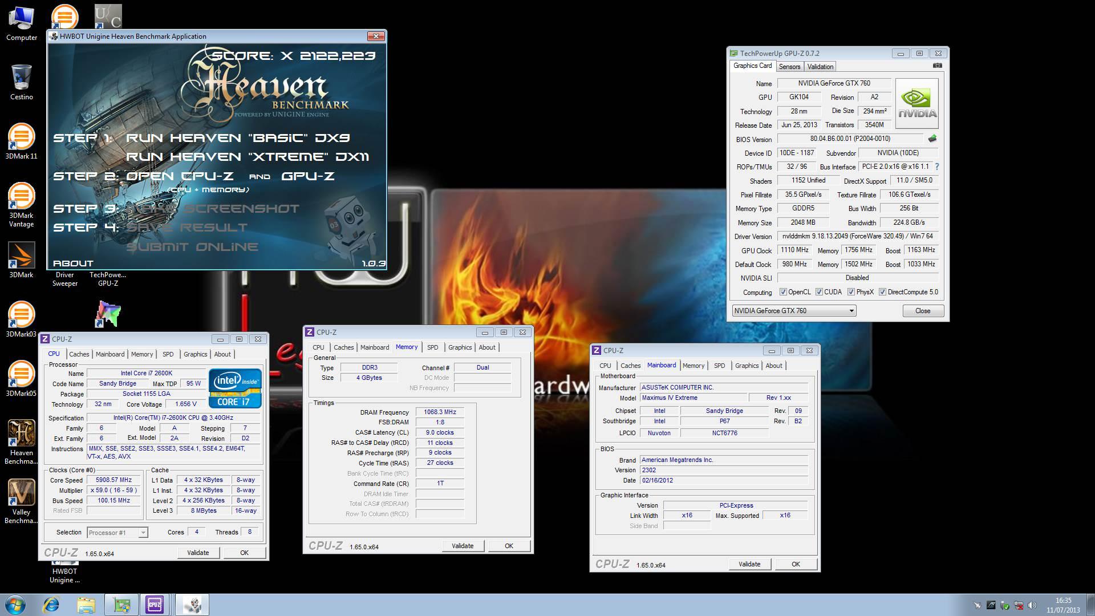Click the Maximus IV Extreme model field
This screenshot has height=616, width=1095.
pyautogui.click(x=693, y=398)
